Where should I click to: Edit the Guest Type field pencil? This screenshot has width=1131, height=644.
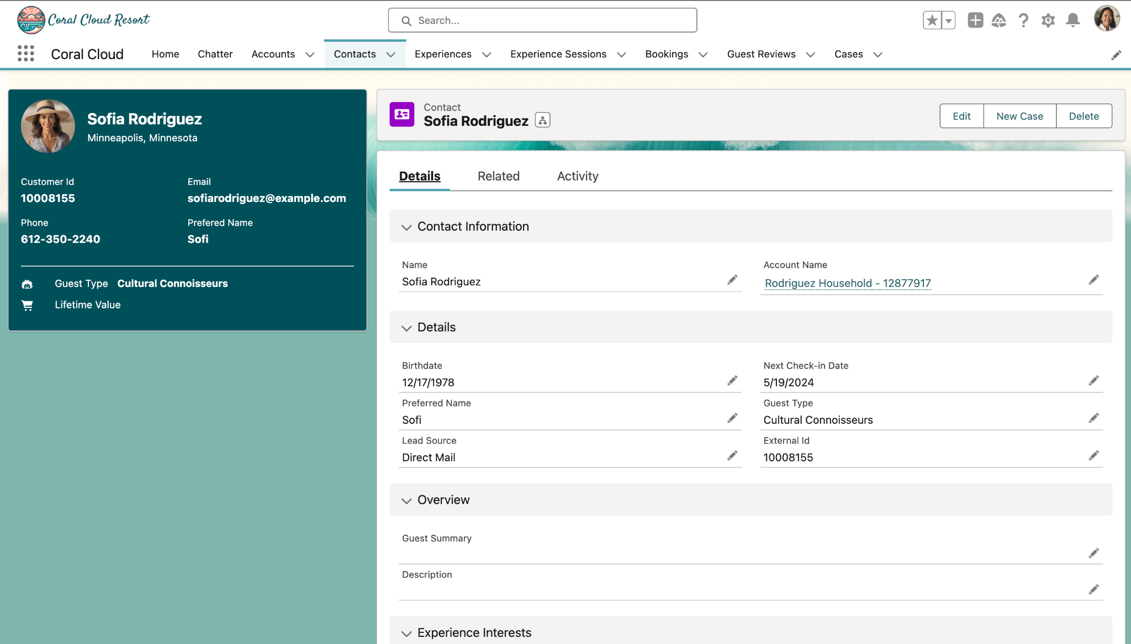1093,418
